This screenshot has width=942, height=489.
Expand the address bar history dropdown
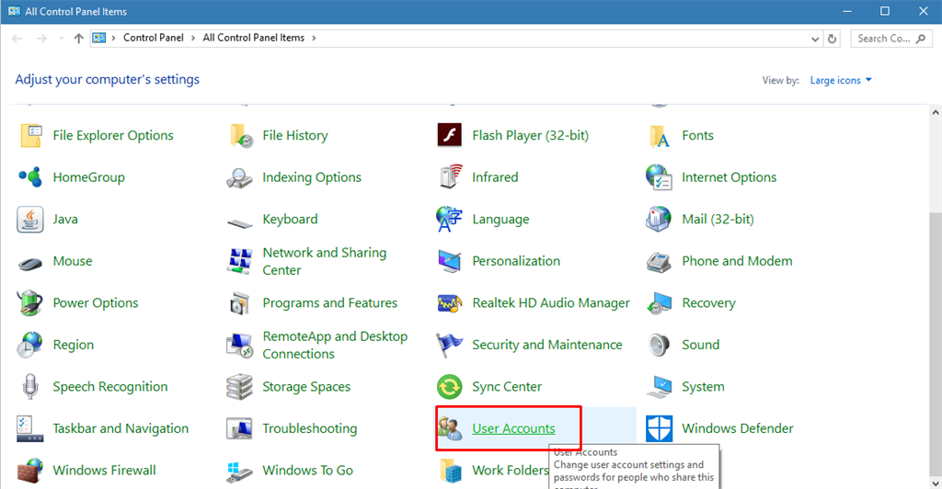pyautogui.click(x=815, y=39)
